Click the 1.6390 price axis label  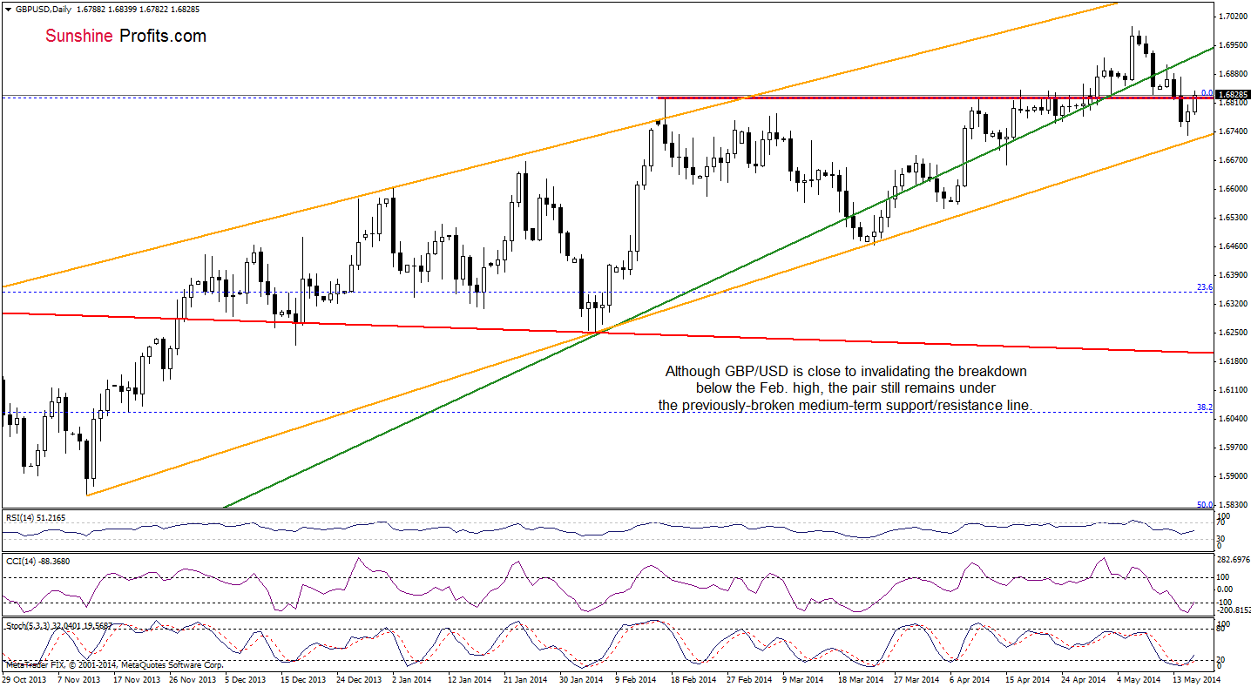(1234, 275)
